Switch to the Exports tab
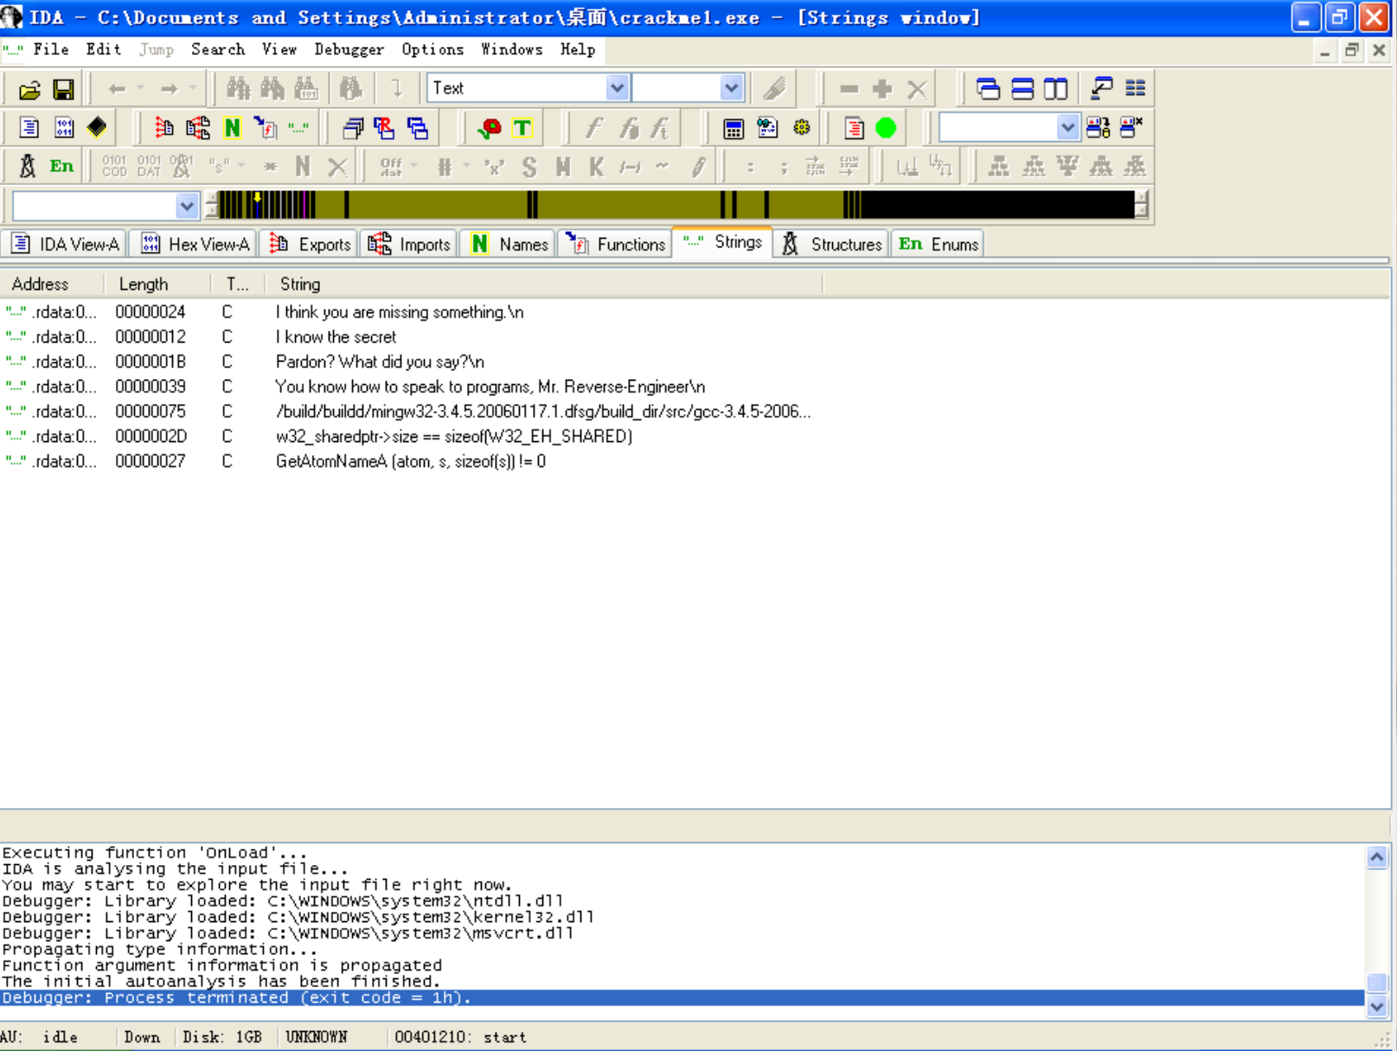Image resolution: width=1397 pixels, height=1051 pixels. (x=310, y=244)
